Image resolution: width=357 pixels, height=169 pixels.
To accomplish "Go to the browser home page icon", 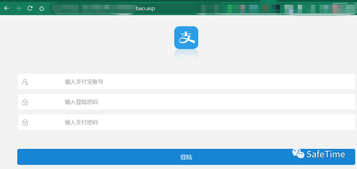I will [41, 8].
